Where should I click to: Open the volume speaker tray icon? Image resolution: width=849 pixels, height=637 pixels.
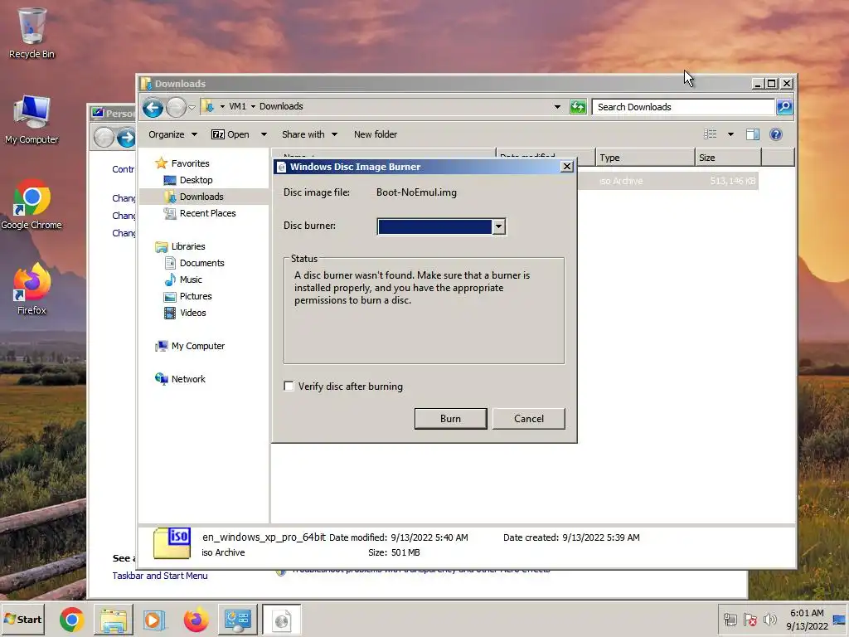769,619
